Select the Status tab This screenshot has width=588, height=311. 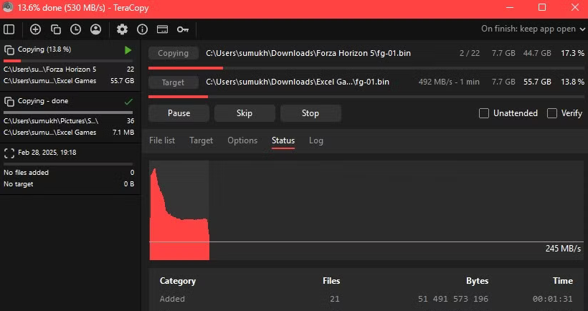click(x=283, y=140)
